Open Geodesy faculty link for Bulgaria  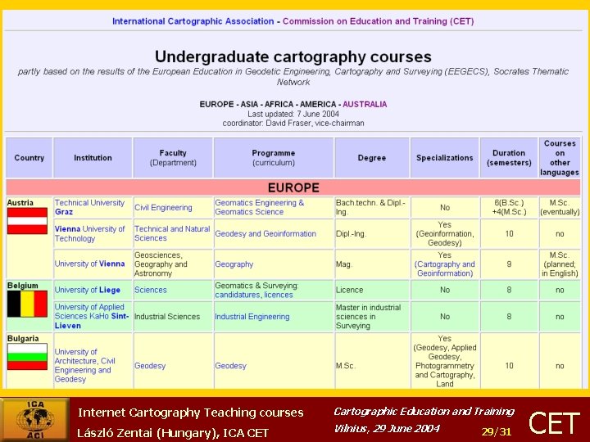150,366
